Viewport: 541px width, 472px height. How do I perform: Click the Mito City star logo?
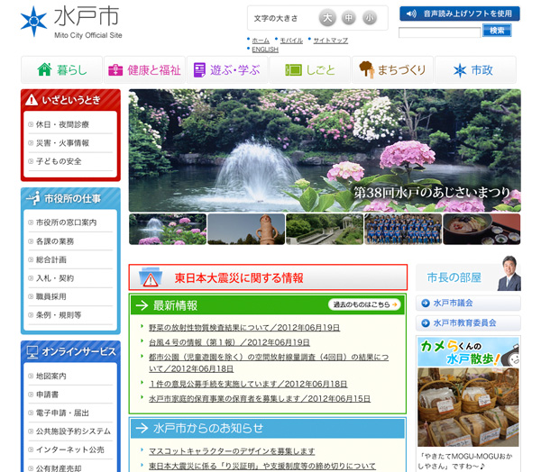33,21
